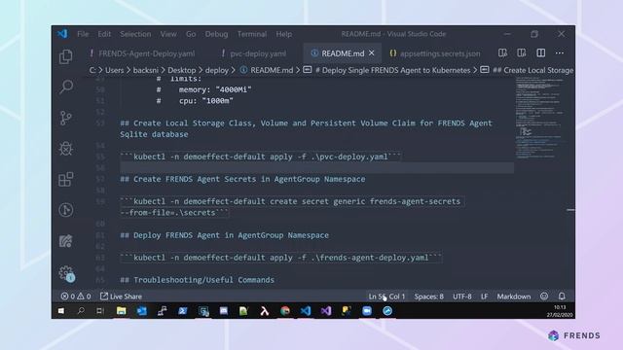Change end of line sequence LF
The width and height of the screenshot is (623, 350).
coord(485,297)
